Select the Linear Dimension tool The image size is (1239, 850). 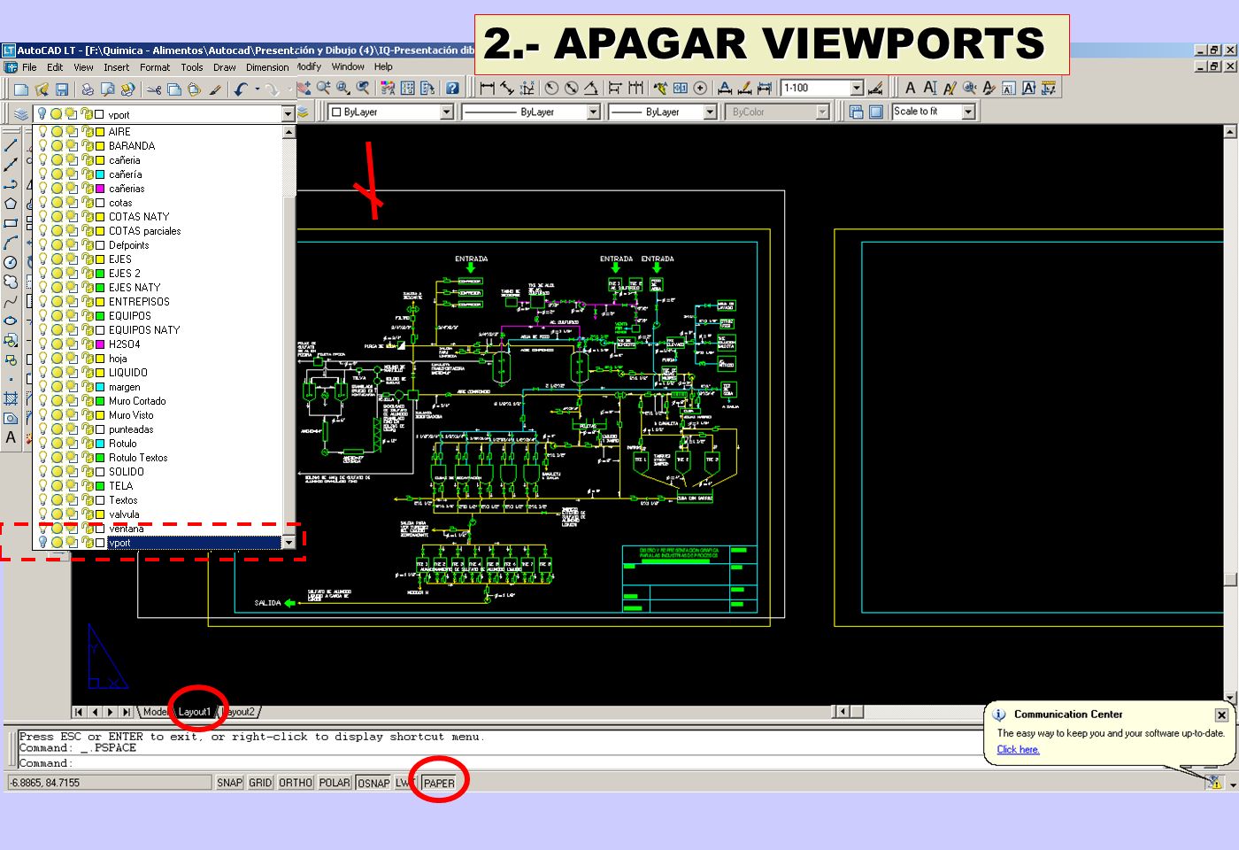point(487,88)
